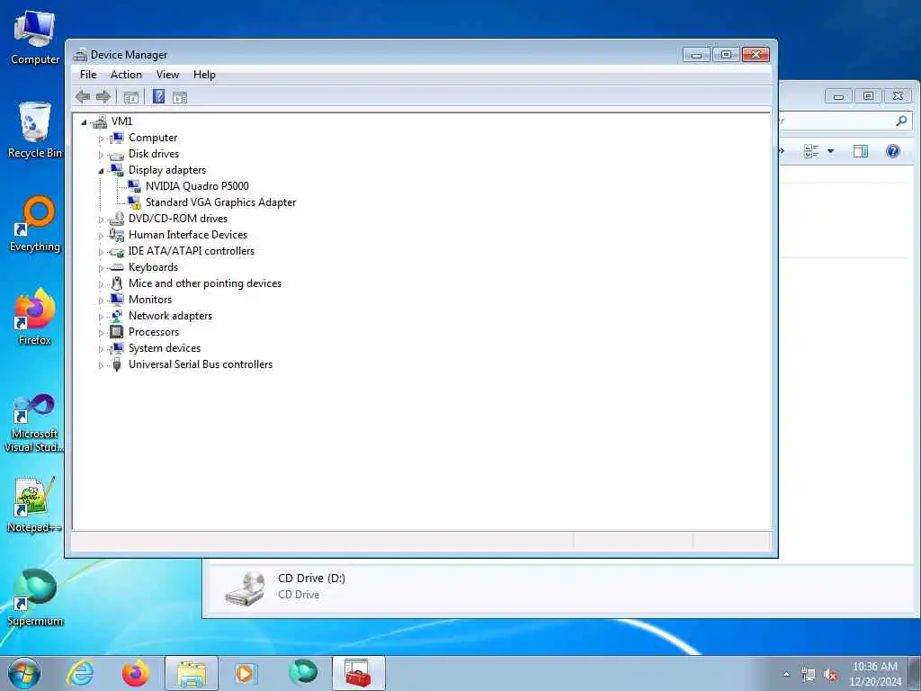921x691 pixels.
Task: Select the Recycle Bin desktop icon
Action: 35,130
